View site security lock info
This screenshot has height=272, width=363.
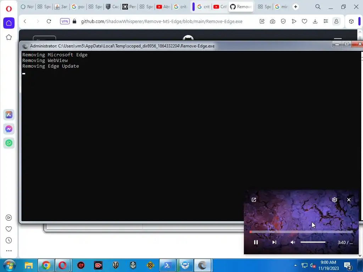point(74,21)
